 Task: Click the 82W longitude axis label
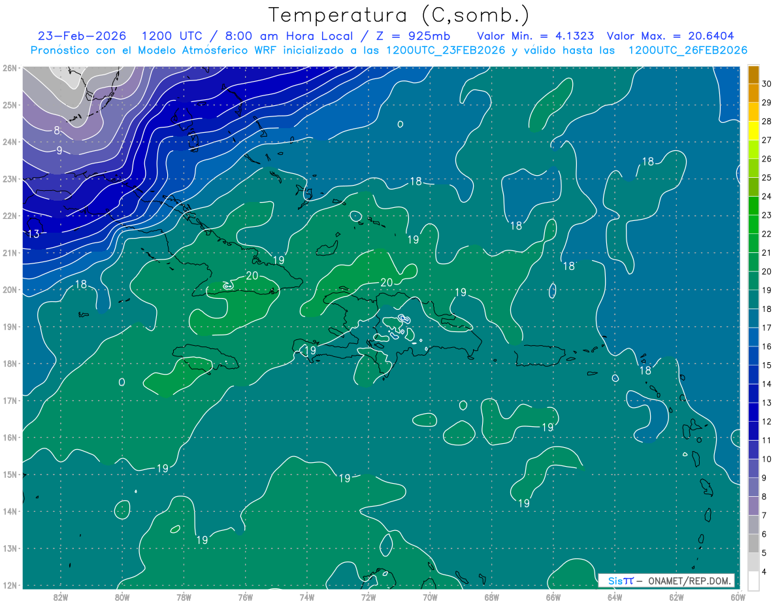coord(60,597)
